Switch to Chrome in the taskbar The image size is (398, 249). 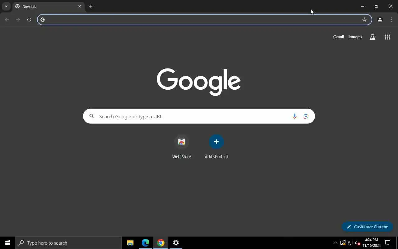point(161,243)
